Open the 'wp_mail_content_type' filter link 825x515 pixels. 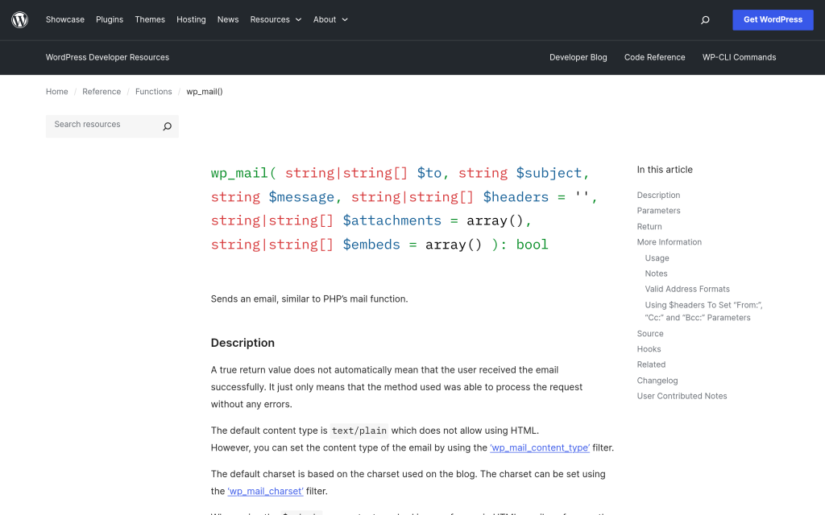coord(540,447)
